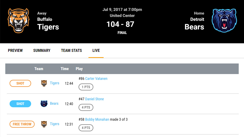
Task: Switch to the Summary tab
Action: coord(42,51)
